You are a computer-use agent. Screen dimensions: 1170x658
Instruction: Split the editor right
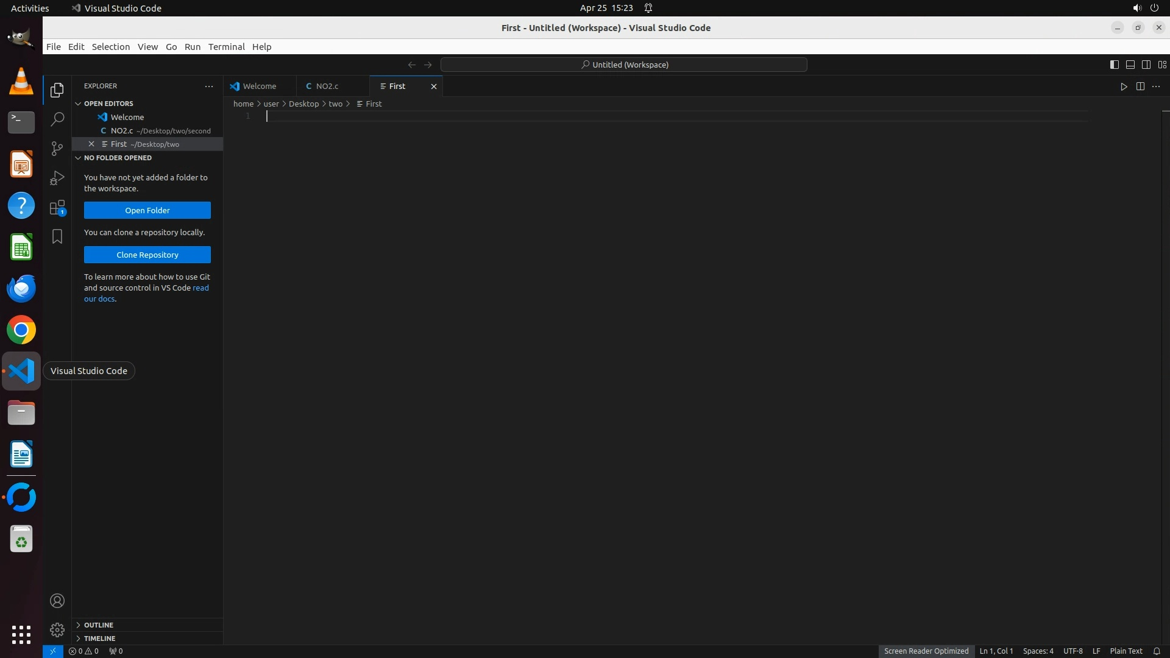[x=1140, y=87]
